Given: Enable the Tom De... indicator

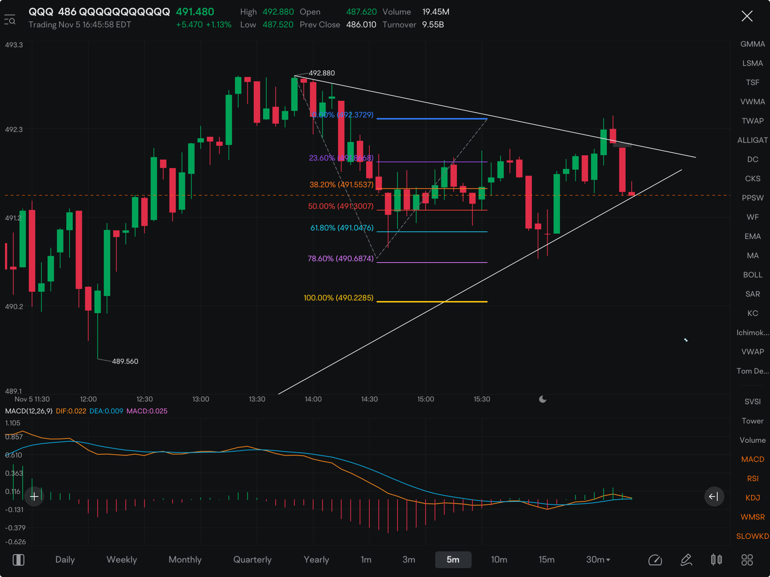Looking at the screenshot, I should (x=753, y=371).
